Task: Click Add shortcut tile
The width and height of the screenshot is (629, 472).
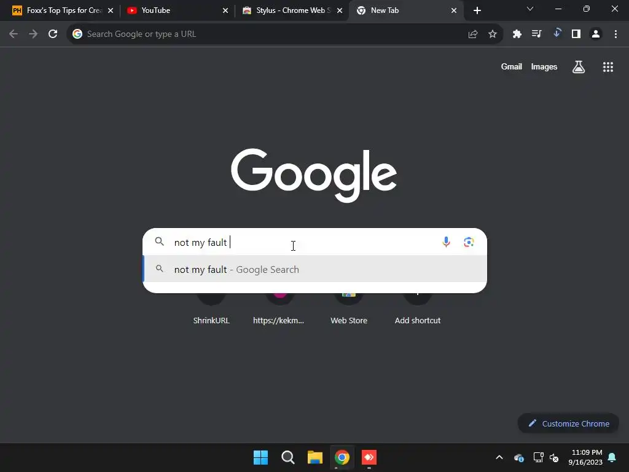Action: coord(418,309)
